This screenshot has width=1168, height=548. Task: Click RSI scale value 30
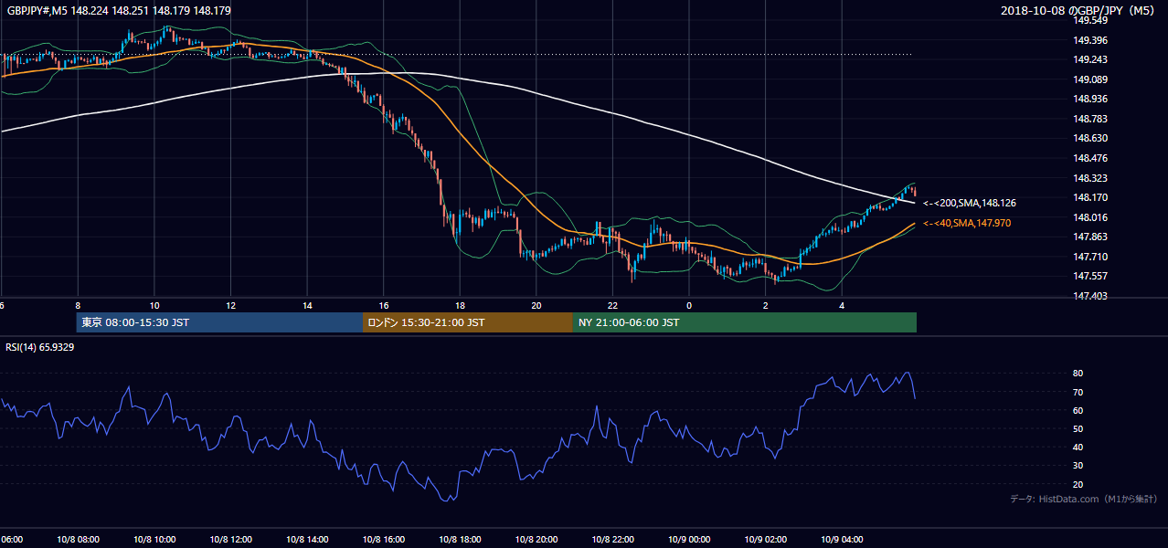[x=1078, y=466]
